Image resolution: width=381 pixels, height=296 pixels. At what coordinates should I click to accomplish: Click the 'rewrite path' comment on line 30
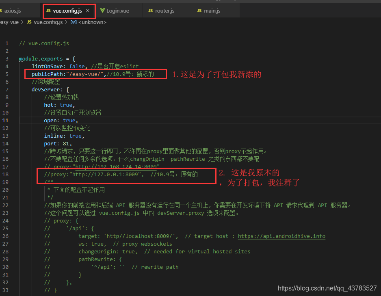pyautogui.click(x=160, y=267)
